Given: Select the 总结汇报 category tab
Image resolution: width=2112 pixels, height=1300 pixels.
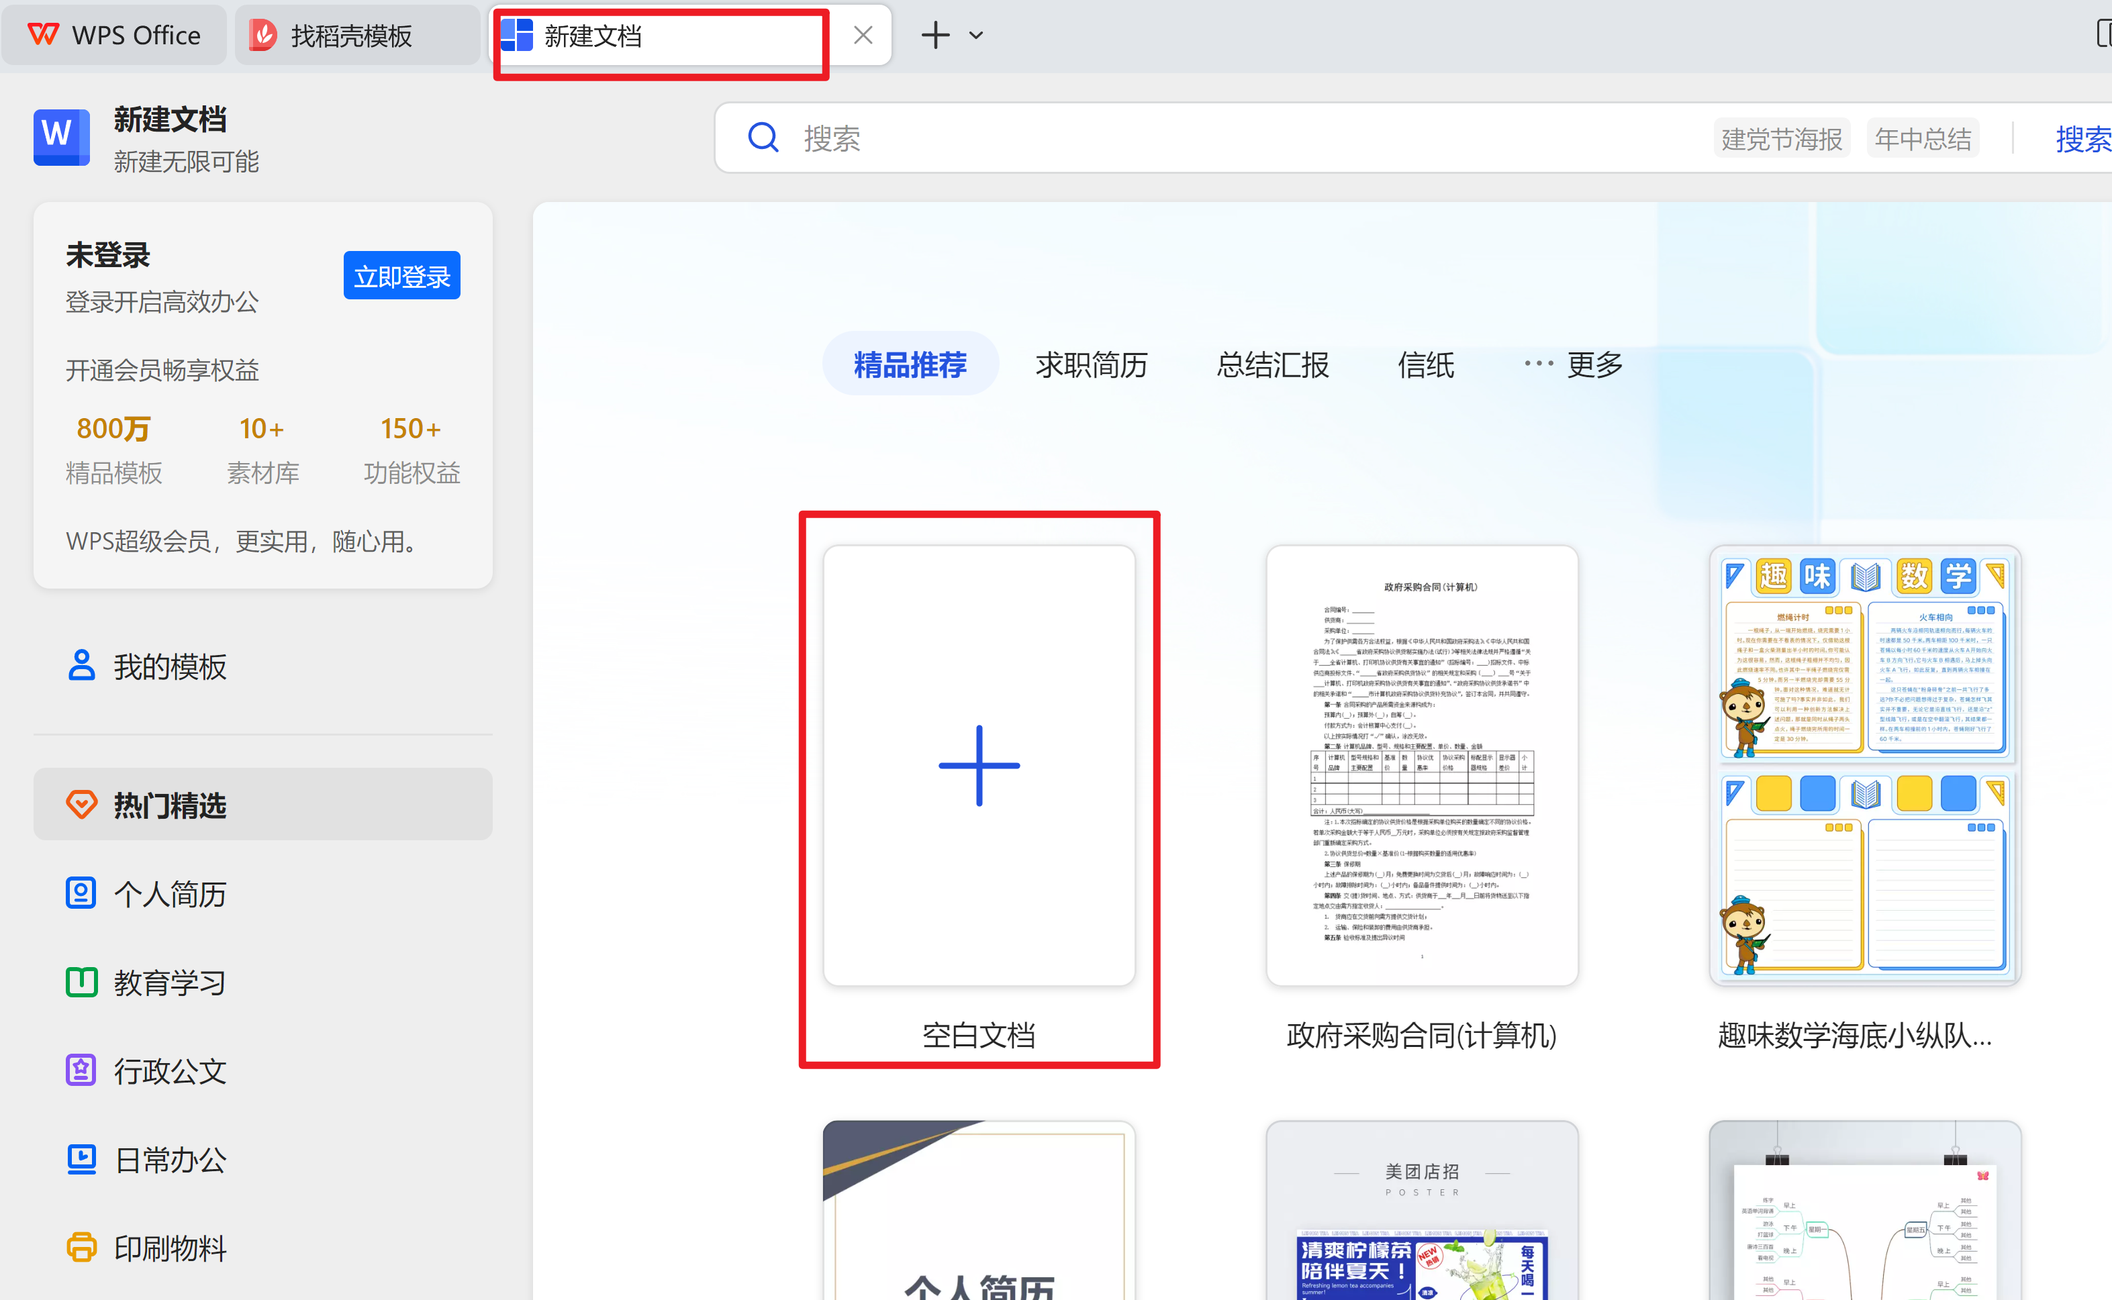Looking at the screenshot, I should click(1273, 364).
